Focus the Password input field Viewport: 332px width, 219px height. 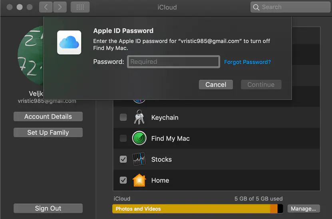click(173, 62)
